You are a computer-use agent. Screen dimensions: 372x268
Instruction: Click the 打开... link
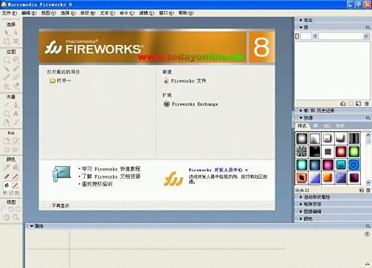(63, 80)
